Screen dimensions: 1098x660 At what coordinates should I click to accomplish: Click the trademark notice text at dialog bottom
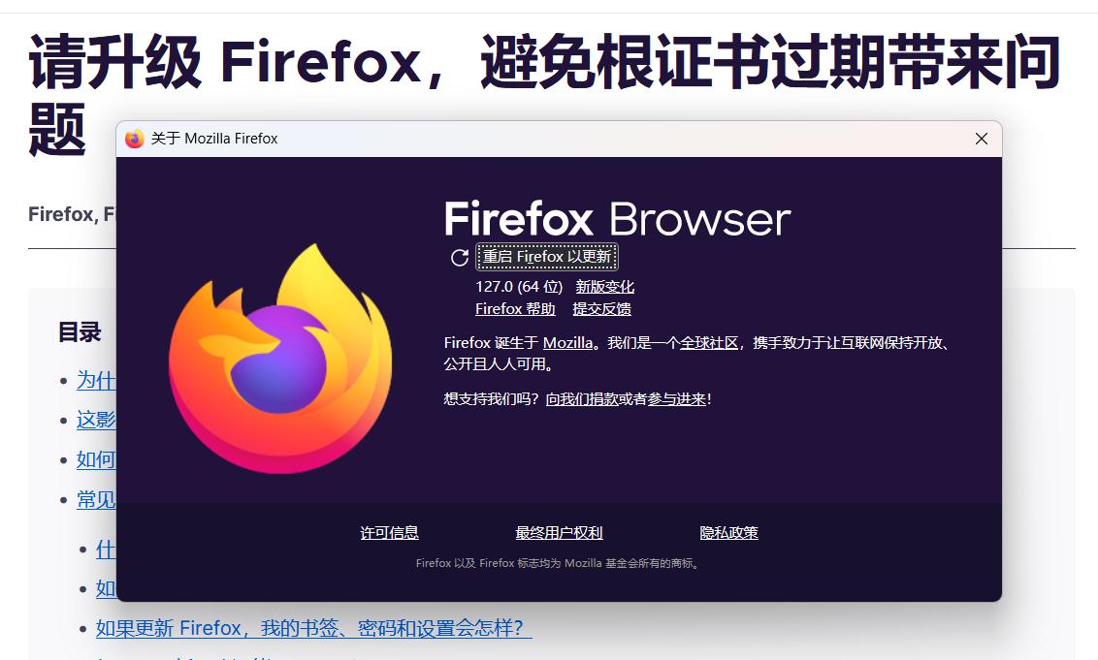(559, 563)
